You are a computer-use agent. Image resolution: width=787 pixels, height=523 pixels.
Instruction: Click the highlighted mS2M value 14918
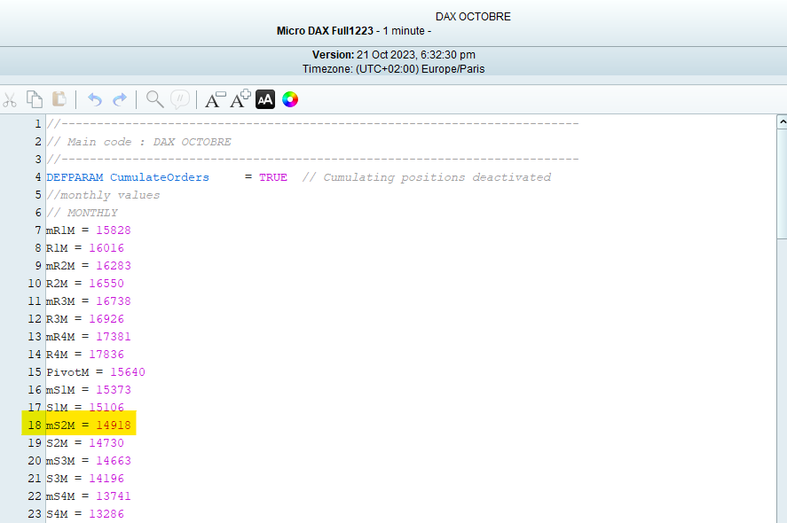click(114, 425)
